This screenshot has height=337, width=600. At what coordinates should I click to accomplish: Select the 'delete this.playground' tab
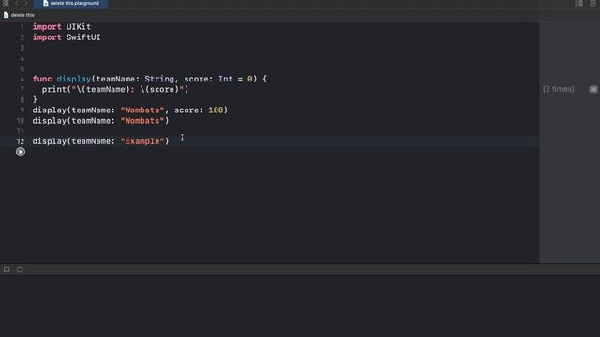(70, 4)
